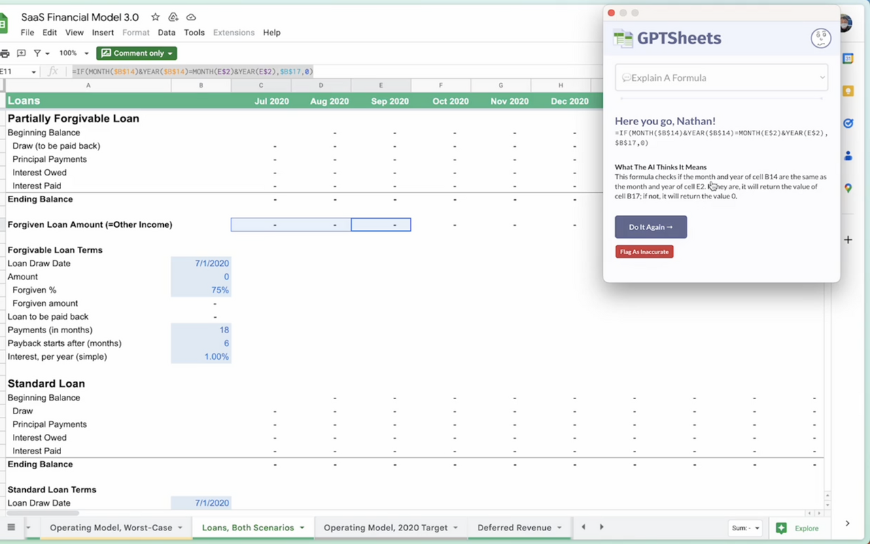The image size is (870, 544).
Task: Switch to Operating Model, Worst-Case sheet
Action: [x=111, y=528]
